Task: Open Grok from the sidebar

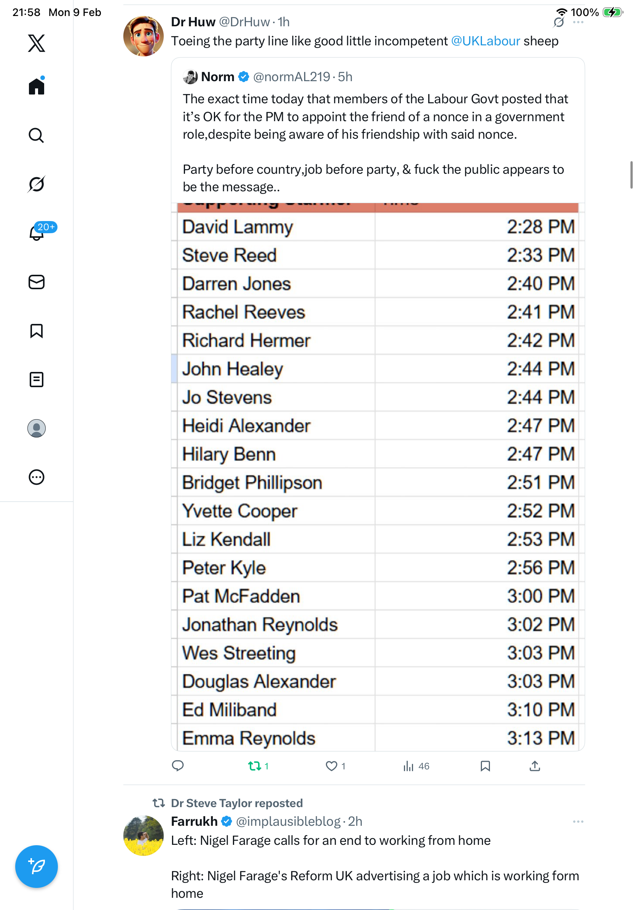Action: (37, 184)
